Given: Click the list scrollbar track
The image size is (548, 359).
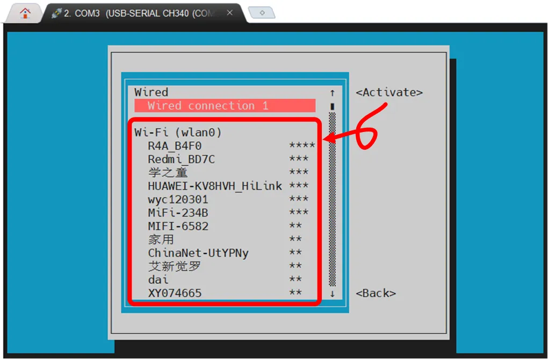Looking at the screenshot, I should [x=333, y=199].
